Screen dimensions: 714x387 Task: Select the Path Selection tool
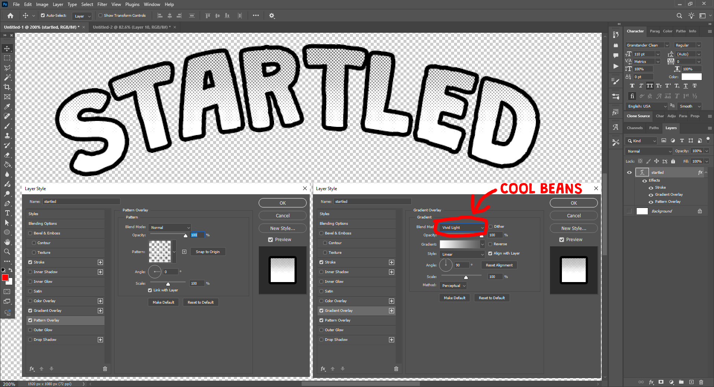[7, 223]
